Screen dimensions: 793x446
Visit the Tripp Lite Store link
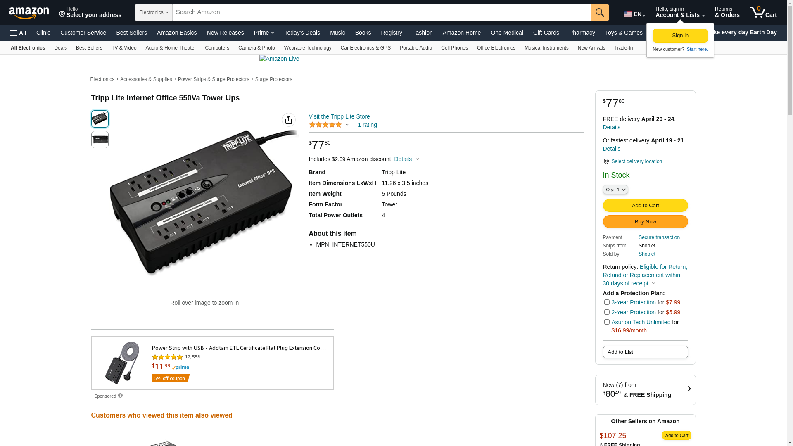[339, 116]
